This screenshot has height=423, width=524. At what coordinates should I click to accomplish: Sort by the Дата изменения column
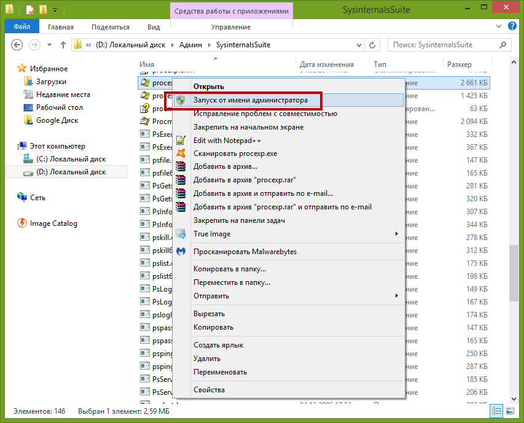pyautogui.click(x=332, y=64)
